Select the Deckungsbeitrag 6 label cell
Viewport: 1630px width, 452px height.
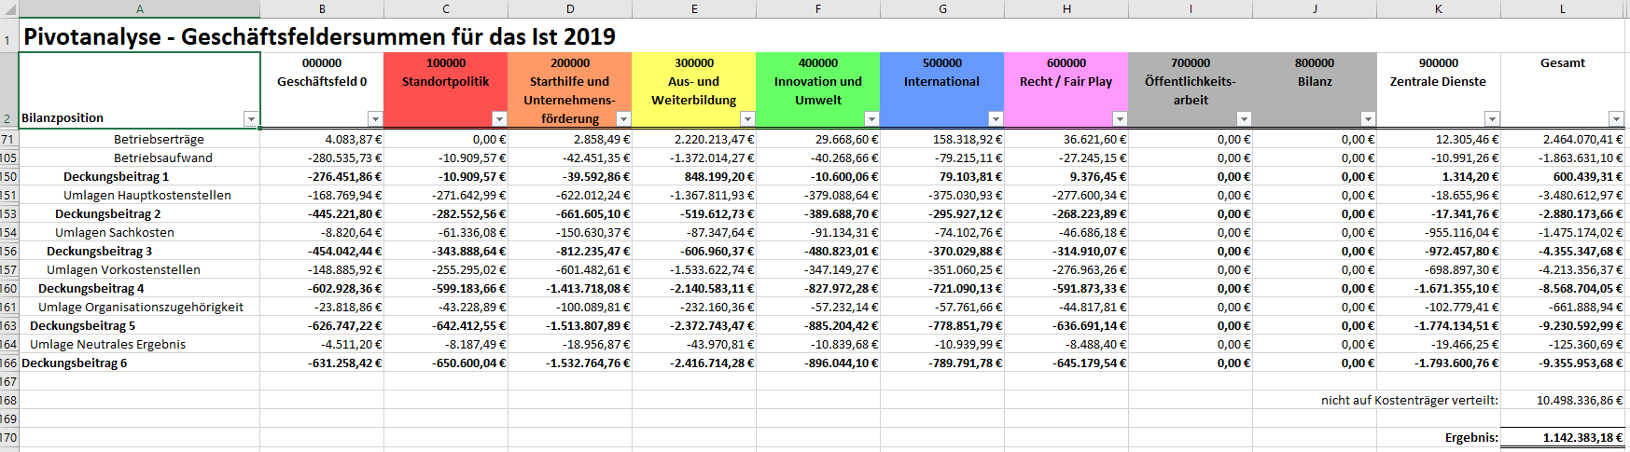(x=75, y=363)
